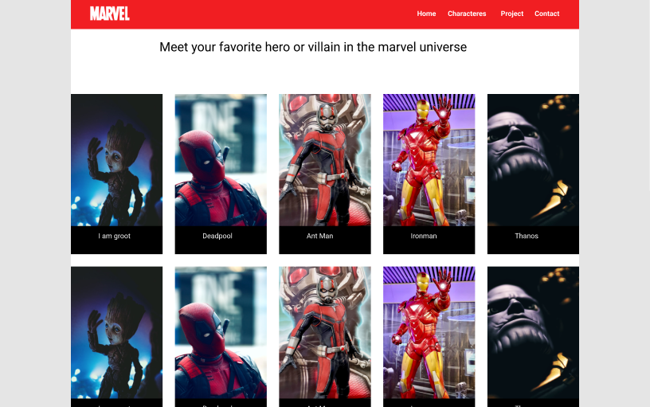This screenshot has width=650, height=407.
Task: Open the Groot image in second row
Action: tap(116, 332)
